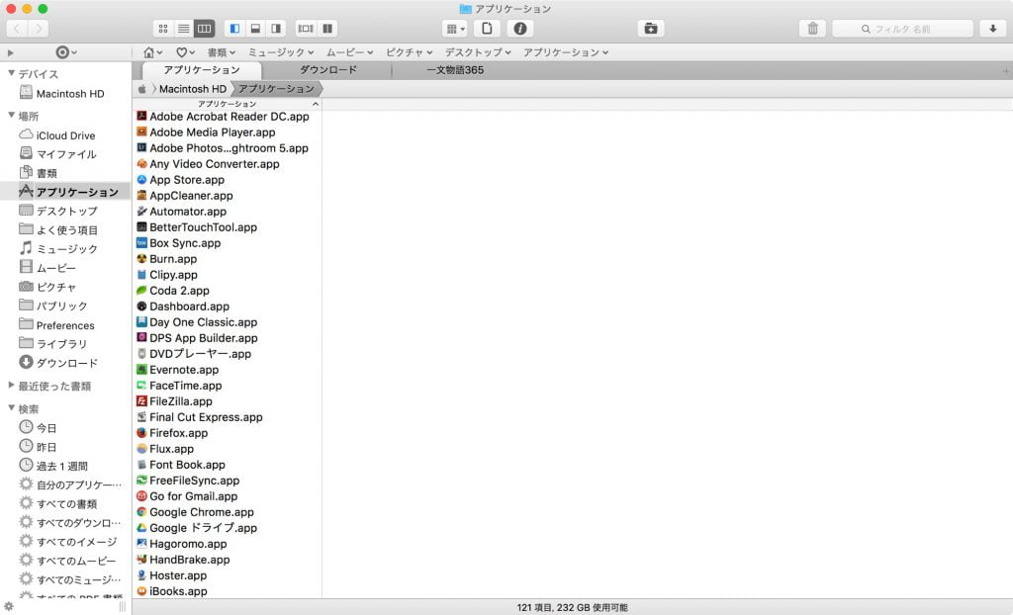Open the favorites heart dropdown
Viewport: 1013px width, 615px height.
[x=185, y=52]
